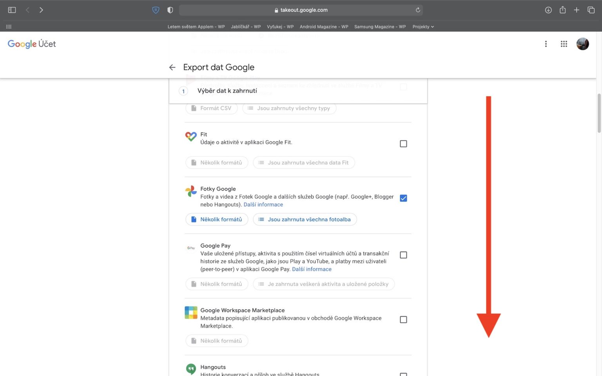Click the Fotky Google pinwheel icon

coord(191,192)
